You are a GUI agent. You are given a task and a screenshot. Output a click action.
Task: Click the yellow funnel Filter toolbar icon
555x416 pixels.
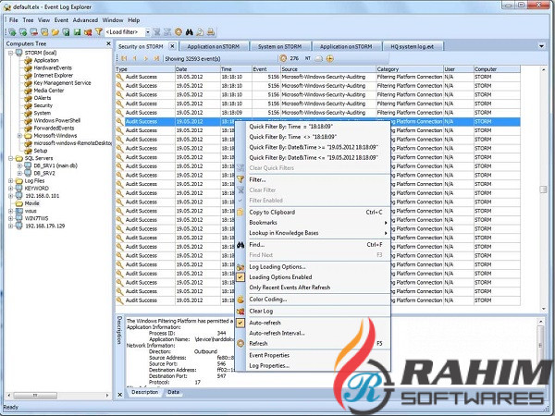(99, 32)
